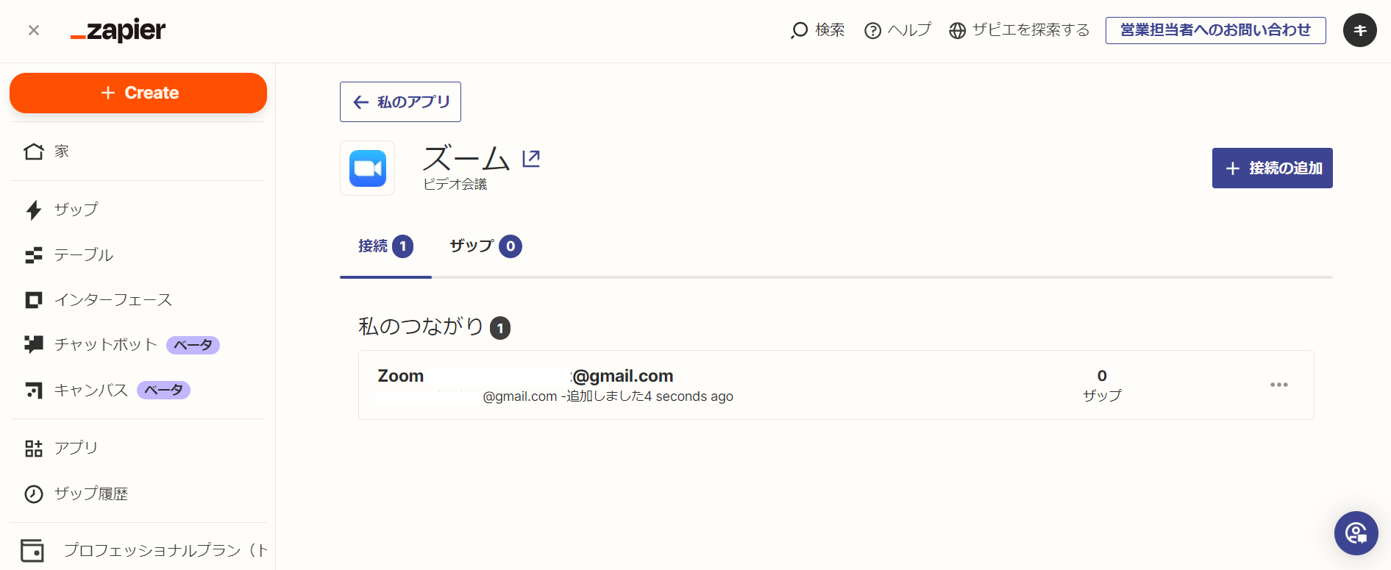Switch to the ザップ (Zaps) tab
This screenshot has height=570, width=1391.
[x=485, y=246]
